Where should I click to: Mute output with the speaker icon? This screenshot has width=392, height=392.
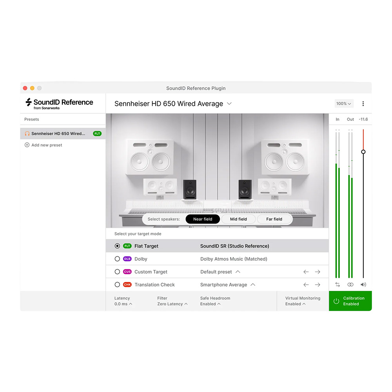click(363, 285)
